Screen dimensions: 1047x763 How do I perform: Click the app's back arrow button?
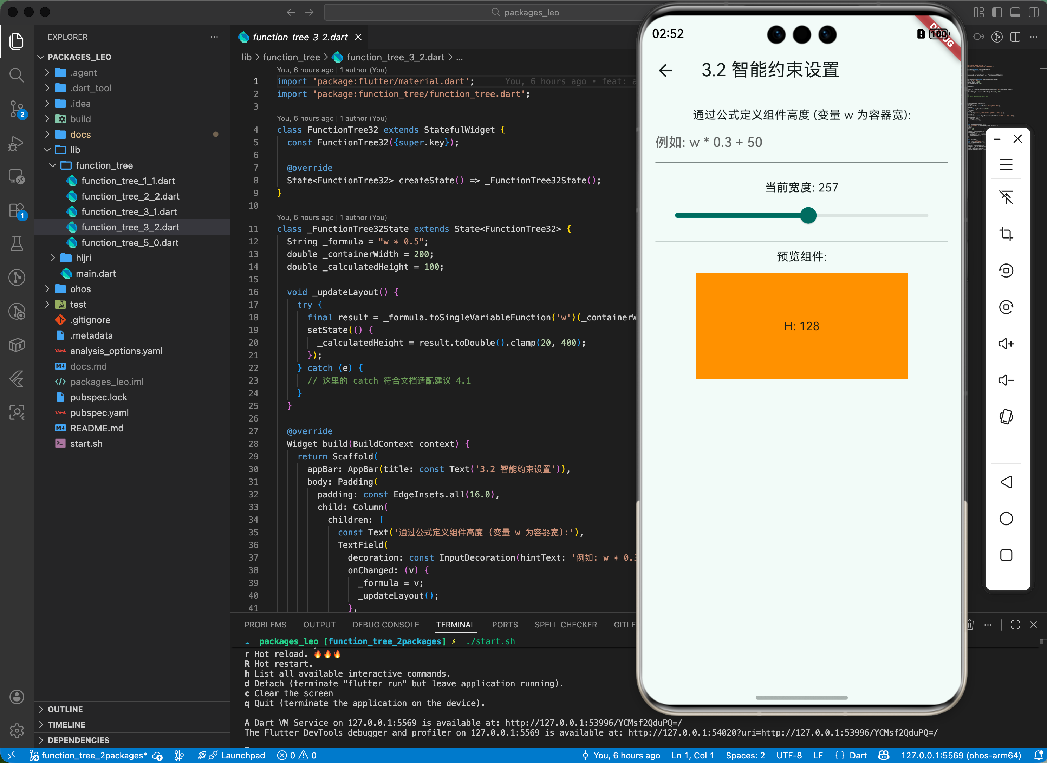665,70
